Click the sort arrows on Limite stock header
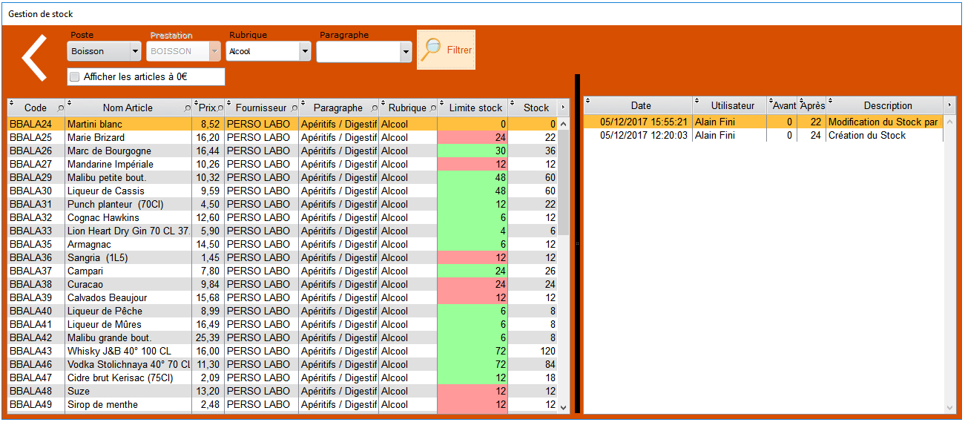The height and width of the screenshot is (422, 965). [x=442, y=103]
